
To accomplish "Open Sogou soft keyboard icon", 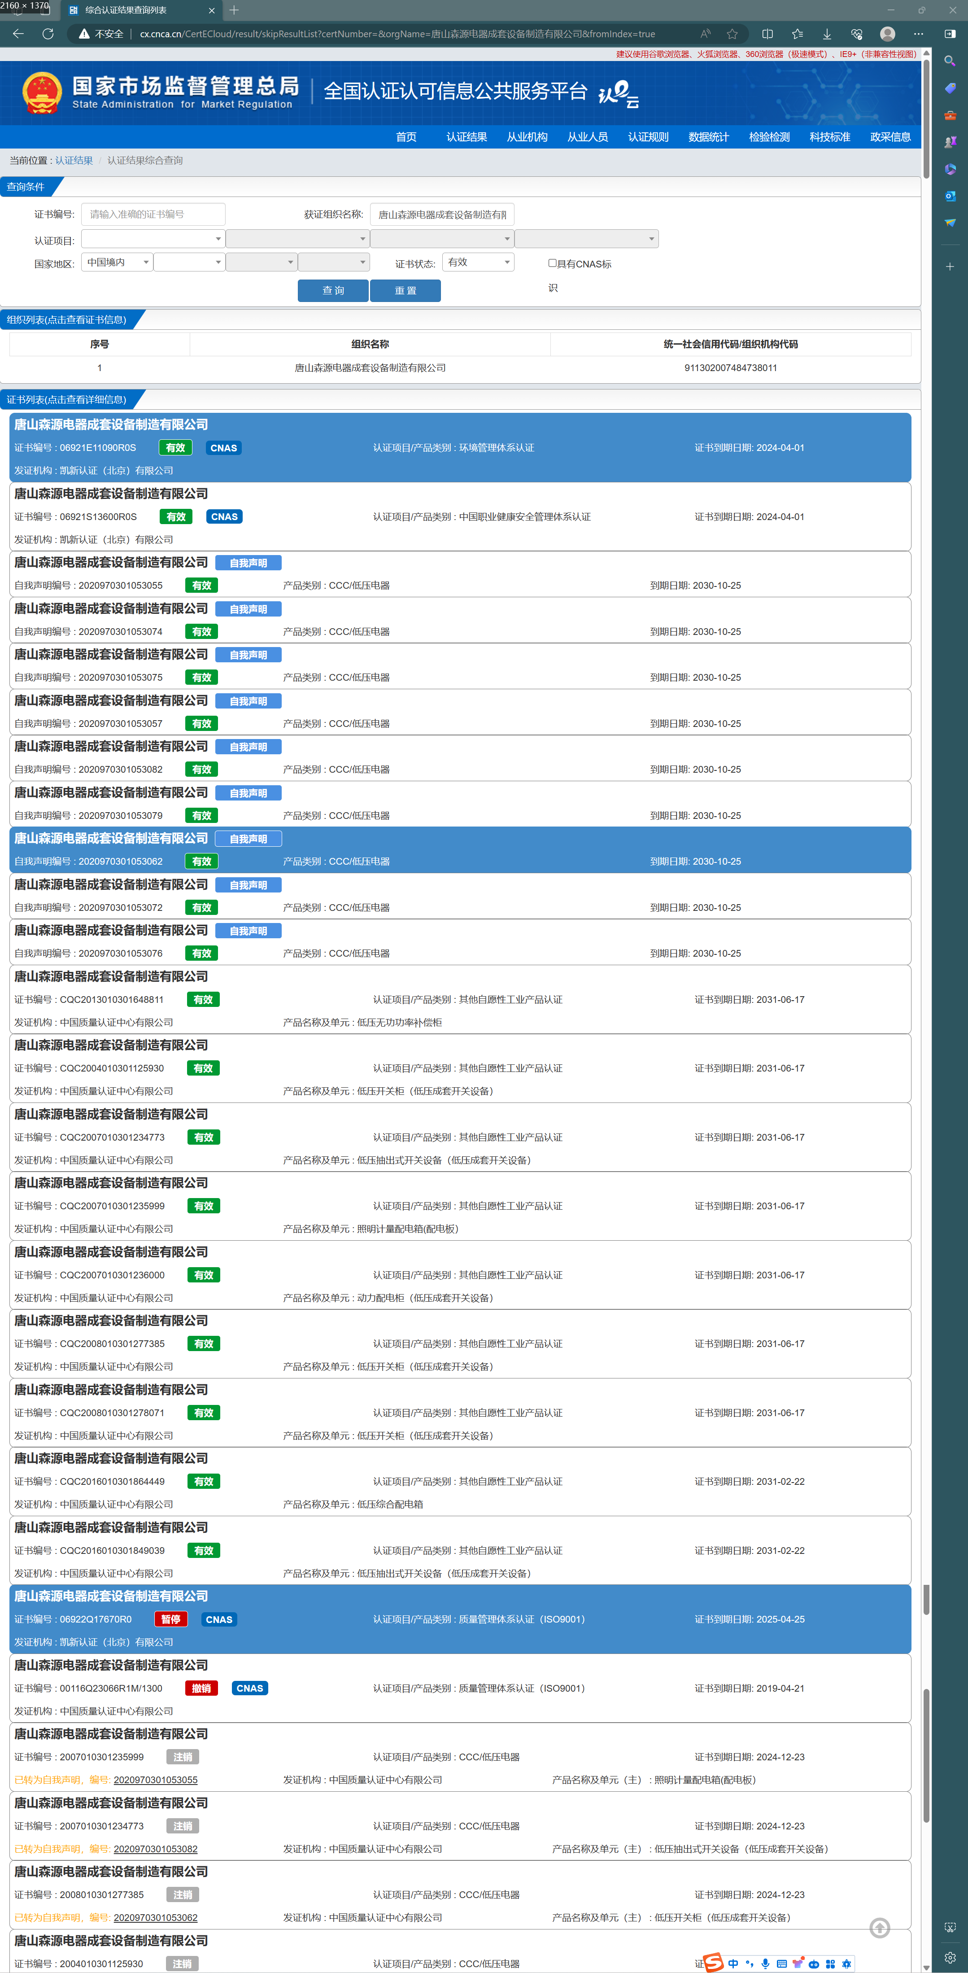I will coord(781,1964).
